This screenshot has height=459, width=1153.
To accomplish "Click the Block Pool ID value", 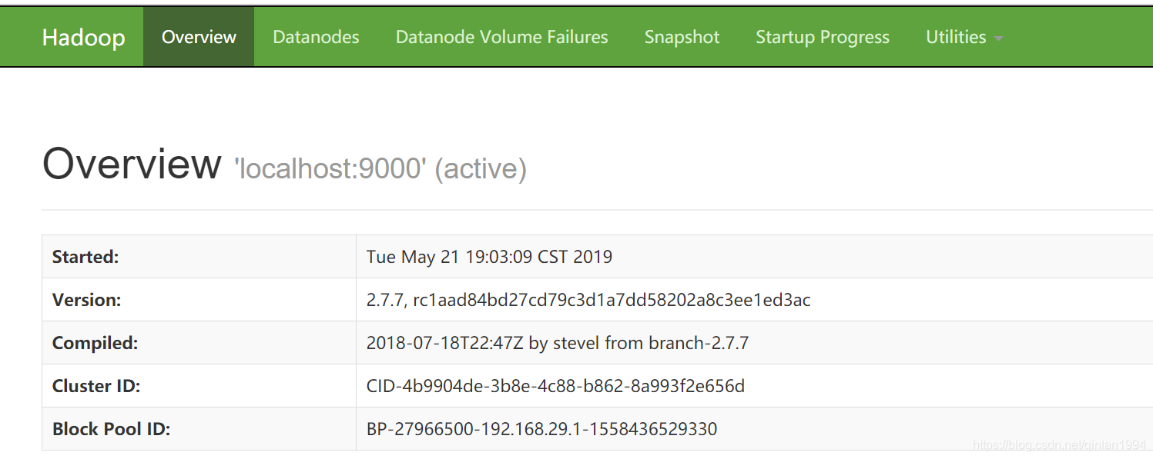I will click(x=541, y=429).
